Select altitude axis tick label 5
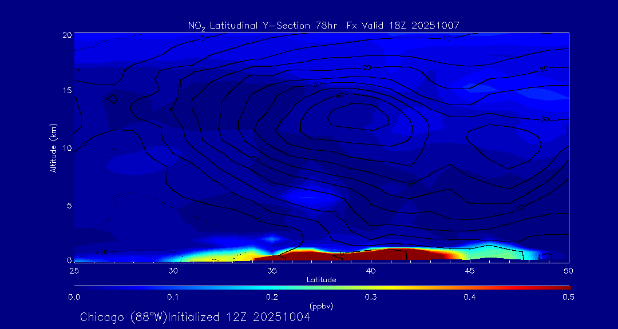The image size is (618, 329). click(x=69, y=206)
